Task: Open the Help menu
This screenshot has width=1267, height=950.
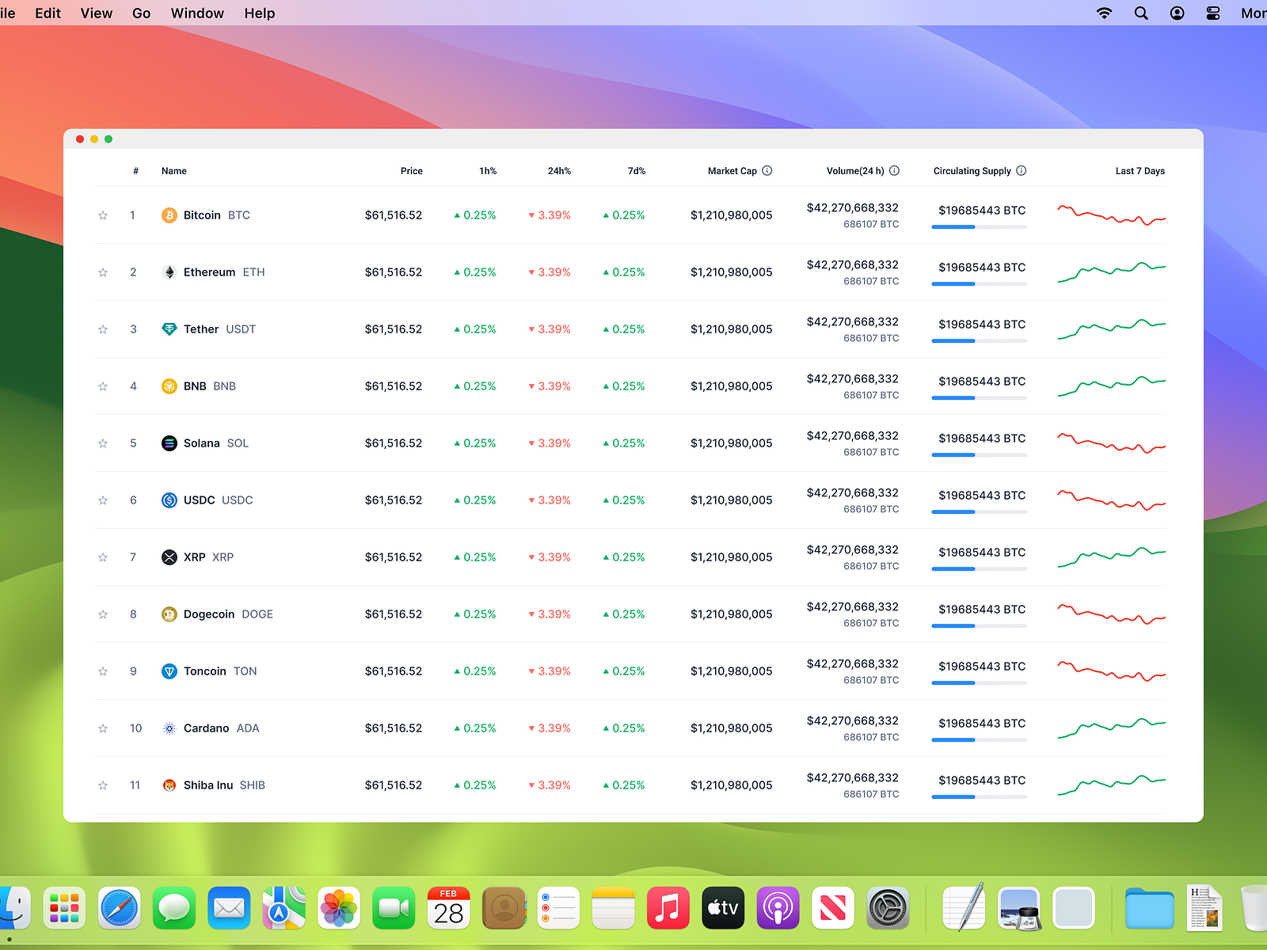Action: 260,13
